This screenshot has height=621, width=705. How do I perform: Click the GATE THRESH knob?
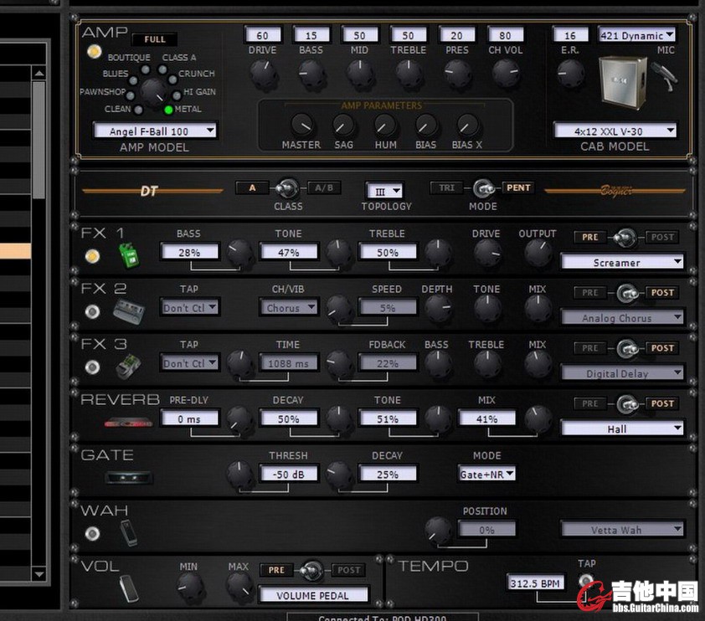pyautogui.click(x=239, y=474)
